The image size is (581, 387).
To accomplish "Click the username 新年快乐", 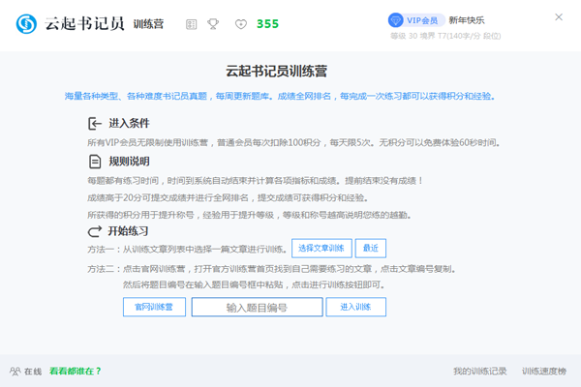I will pos(467,20).
